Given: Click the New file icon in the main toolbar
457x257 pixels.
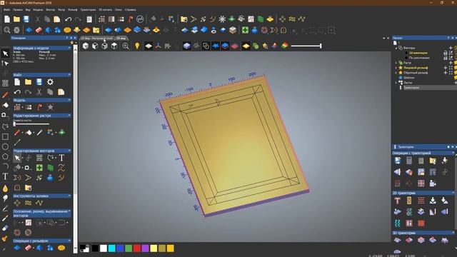Looking at the screenshot, I should [7, 19].
